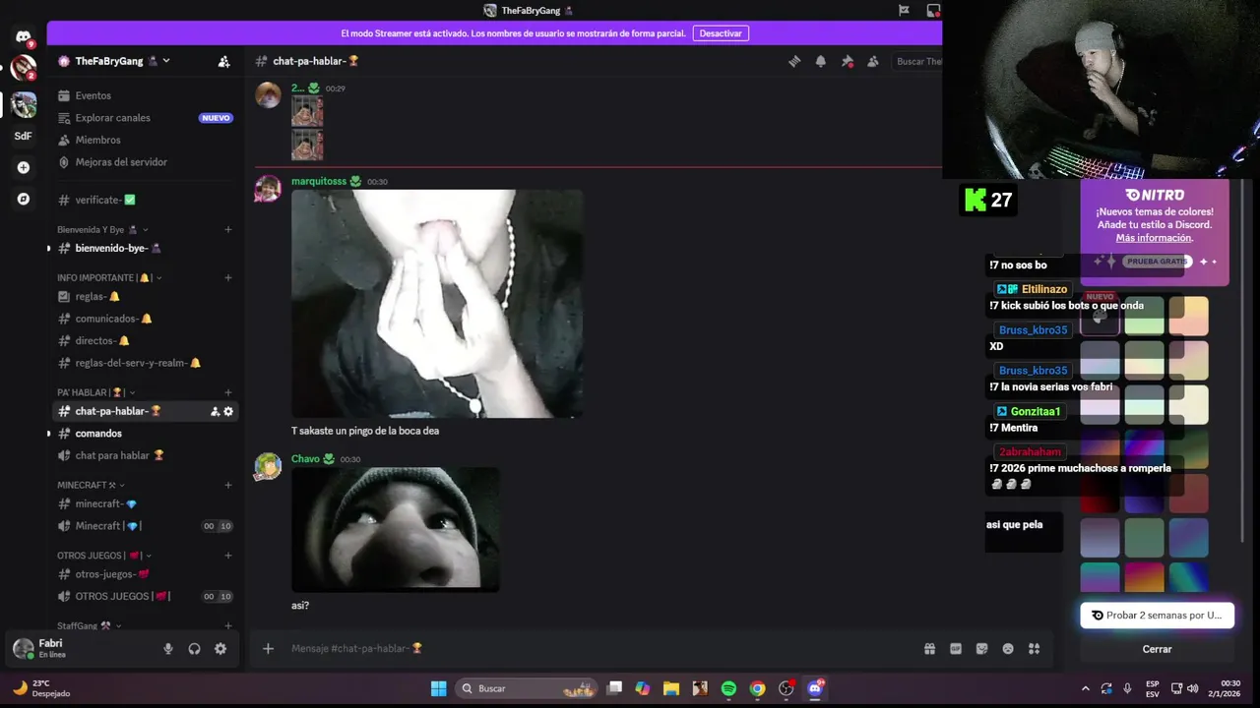
Task: Click Desactivar to turn off Streamer mode
Action: coord(721,33)
